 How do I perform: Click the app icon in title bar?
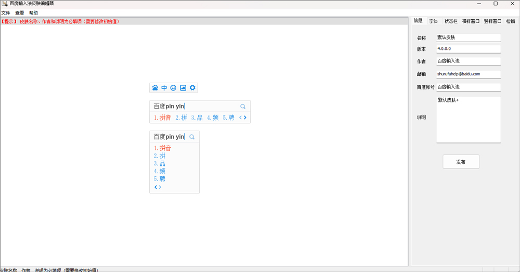(4, 3)
